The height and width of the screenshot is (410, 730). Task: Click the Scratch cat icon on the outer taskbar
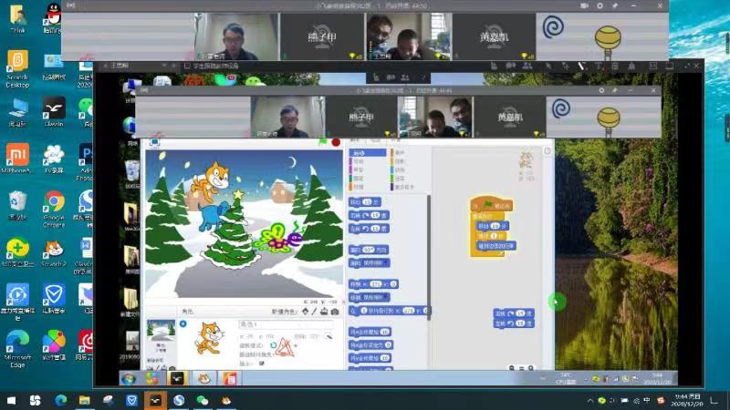pos(225,400)
